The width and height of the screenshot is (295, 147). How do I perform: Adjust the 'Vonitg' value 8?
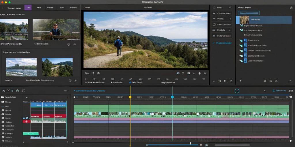coord(230,19)
